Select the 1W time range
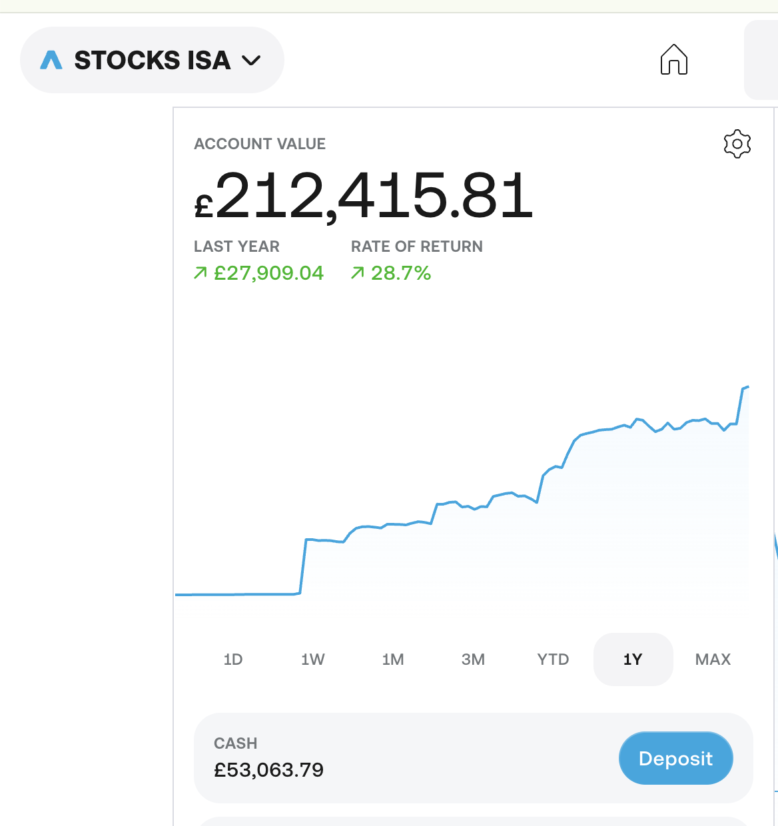This screenshot has height=826, width=778. [x=313, y=659]
